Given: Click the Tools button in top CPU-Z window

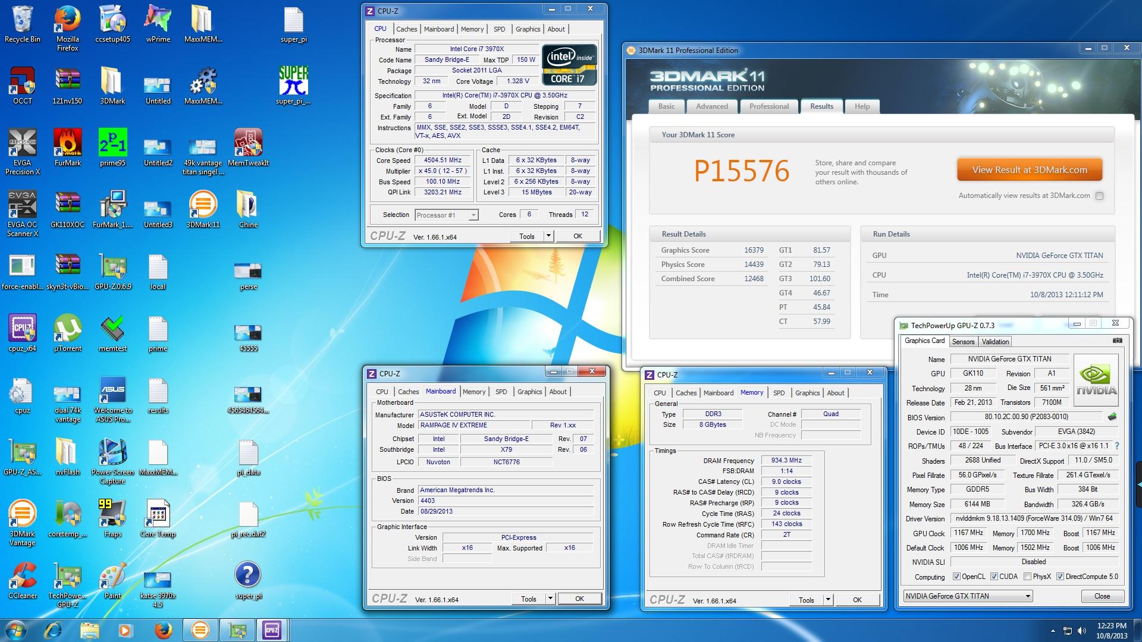Looking at the screenshot, I should (x=527, y=236).
